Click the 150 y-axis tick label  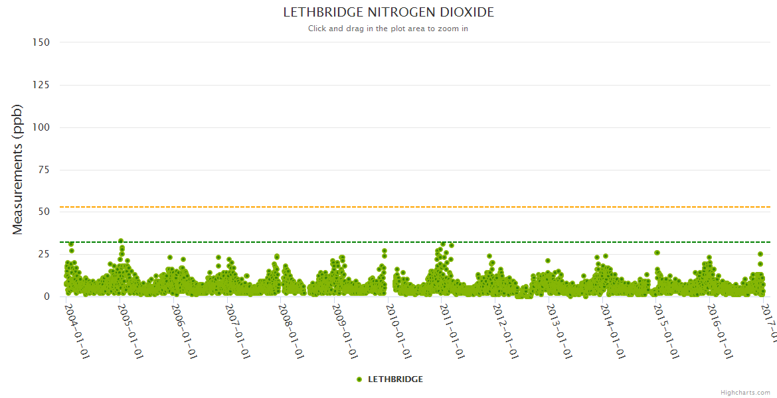pyautogui.click(x=41, y=42)
